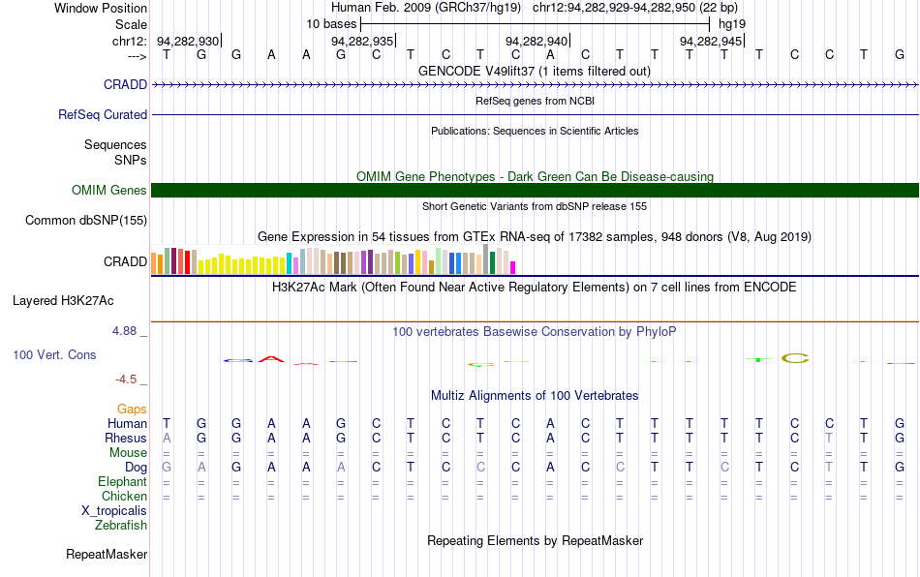
Task: Click the ---> sequence direction arrow label
Action: click(138, 56)
